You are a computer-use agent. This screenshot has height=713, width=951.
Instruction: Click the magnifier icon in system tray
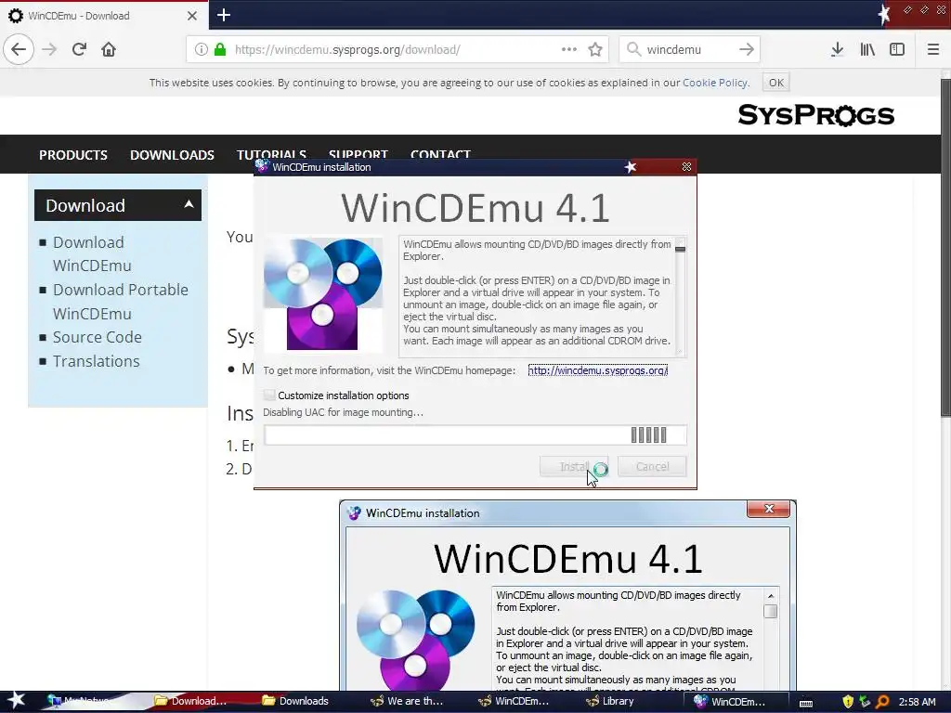(x=882, y=702)
